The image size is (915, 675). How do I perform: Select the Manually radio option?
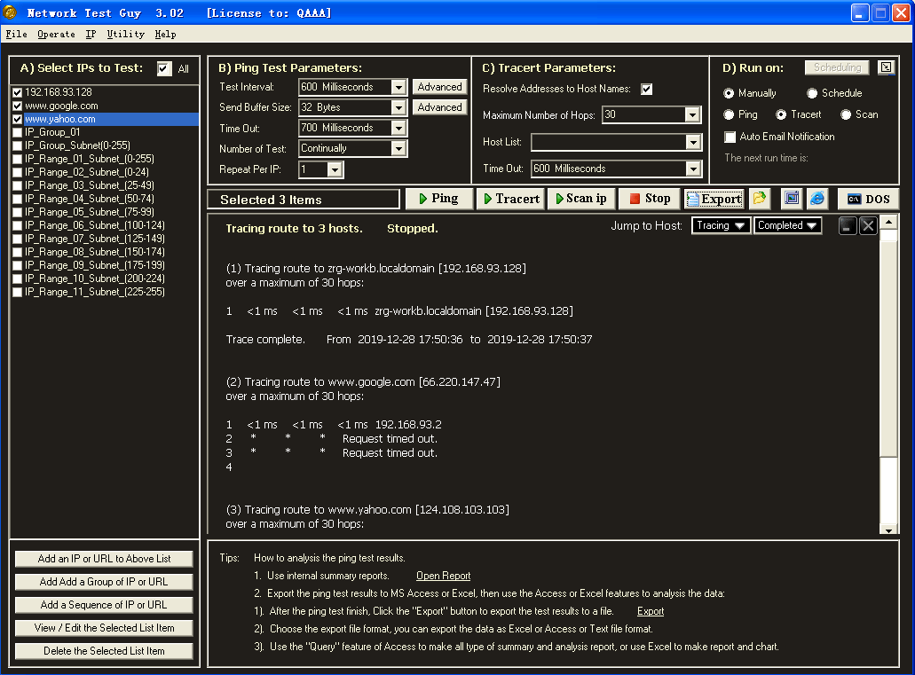(729, 93)
